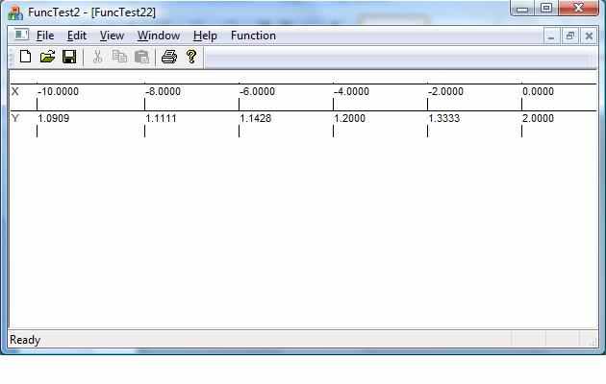Screen dimensions: 606x384
Task: Click the Print toolbar icon
Action: pyautogui.click(x=169, y=57)
